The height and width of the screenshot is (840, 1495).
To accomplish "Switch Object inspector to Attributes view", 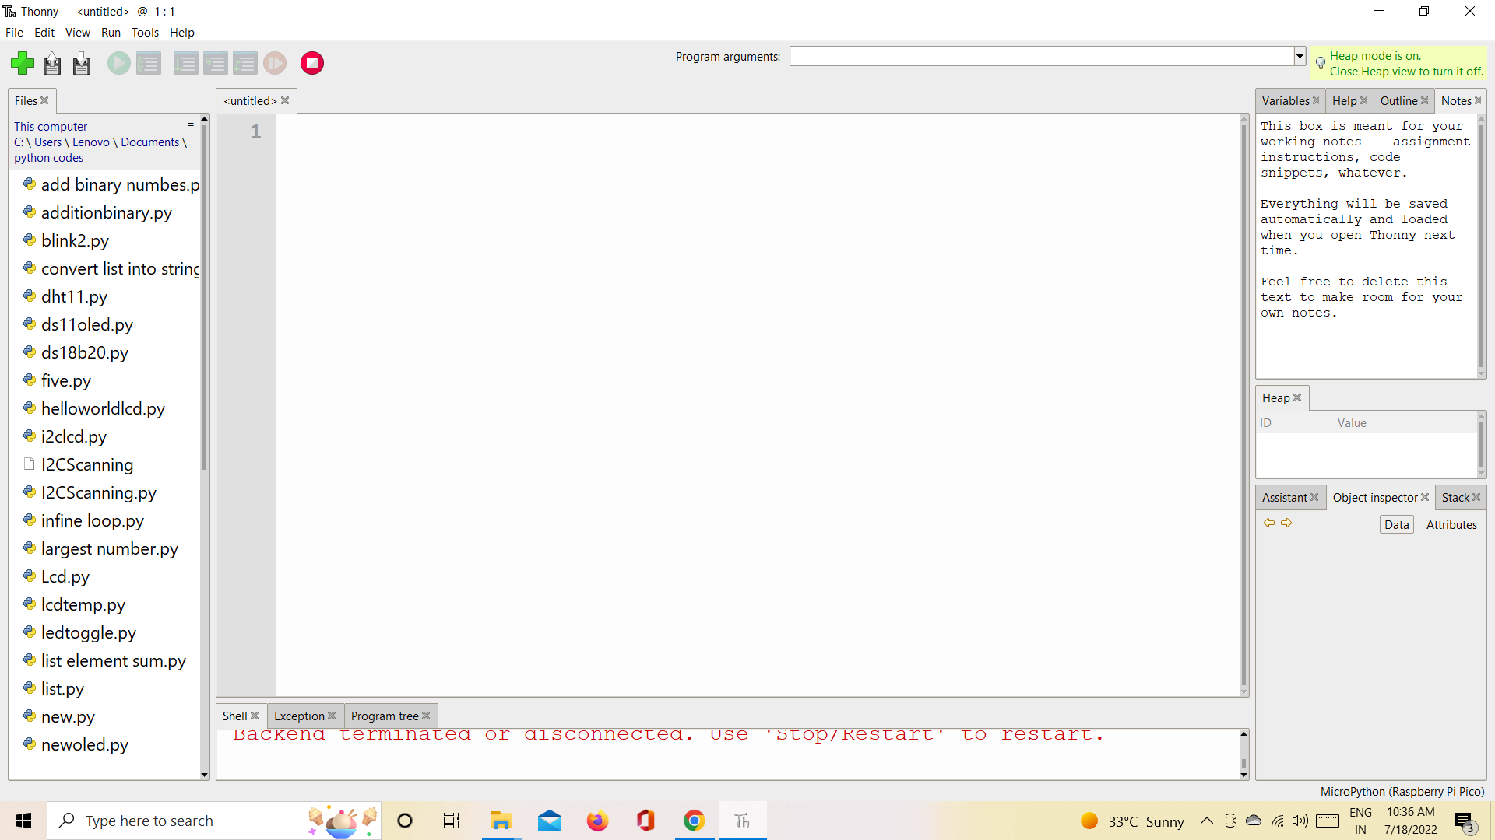I will 1451,525.
